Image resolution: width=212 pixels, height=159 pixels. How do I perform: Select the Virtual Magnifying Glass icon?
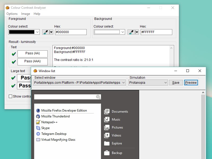click(x=38, y=140)
